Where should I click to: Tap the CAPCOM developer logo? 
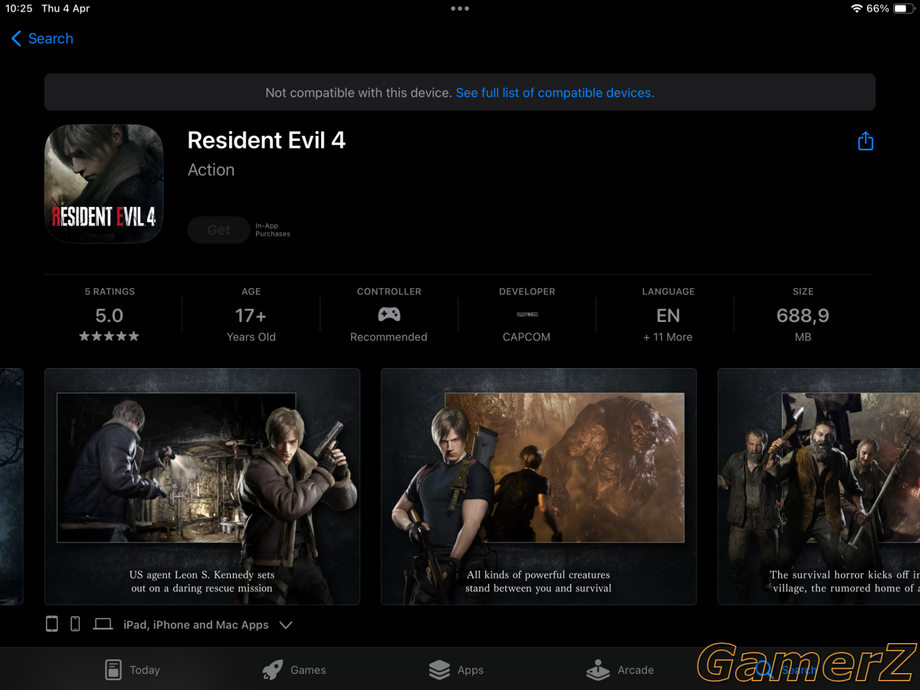pos(527,314)
